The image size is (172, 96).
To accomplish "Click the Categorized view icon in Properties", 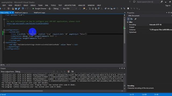I will click(x=128, y=19).
